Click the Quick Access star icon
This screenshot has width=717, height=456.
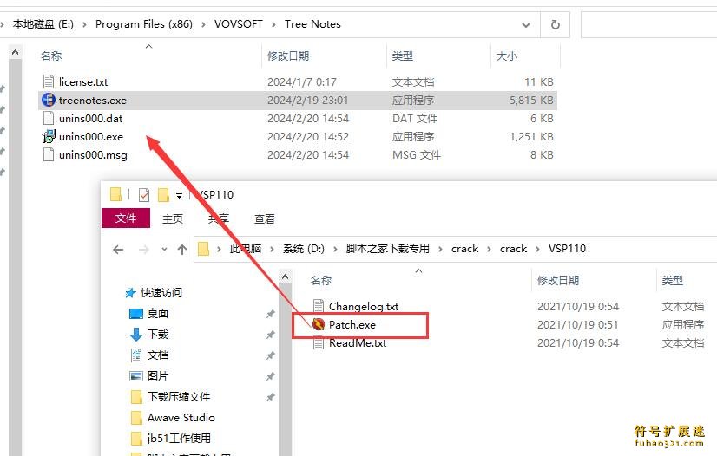coord(131,293)
